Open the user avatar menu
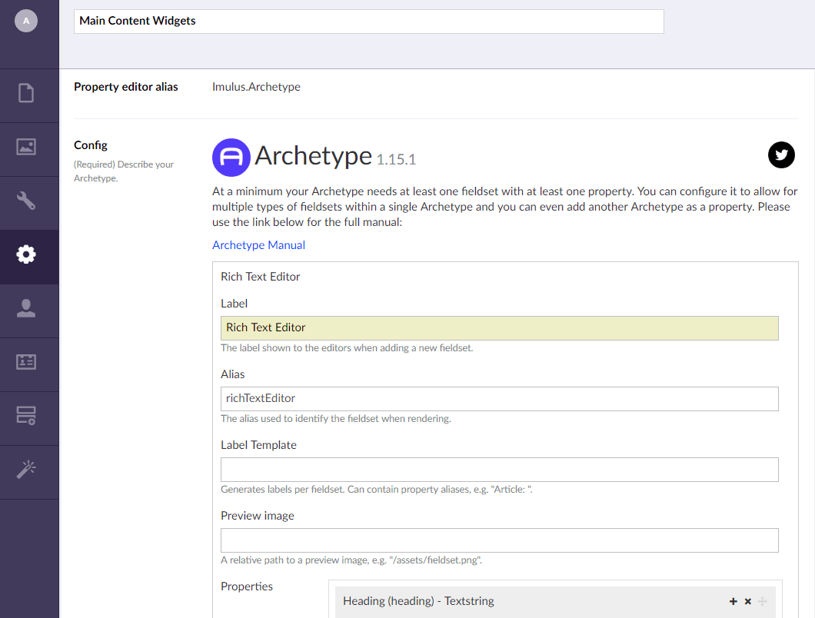 (26, 22)
